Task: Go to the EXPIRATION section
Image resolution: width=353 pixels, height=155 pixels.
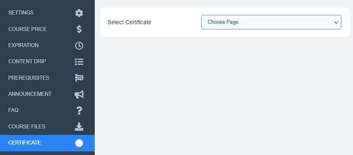Action: pos(47,45)
